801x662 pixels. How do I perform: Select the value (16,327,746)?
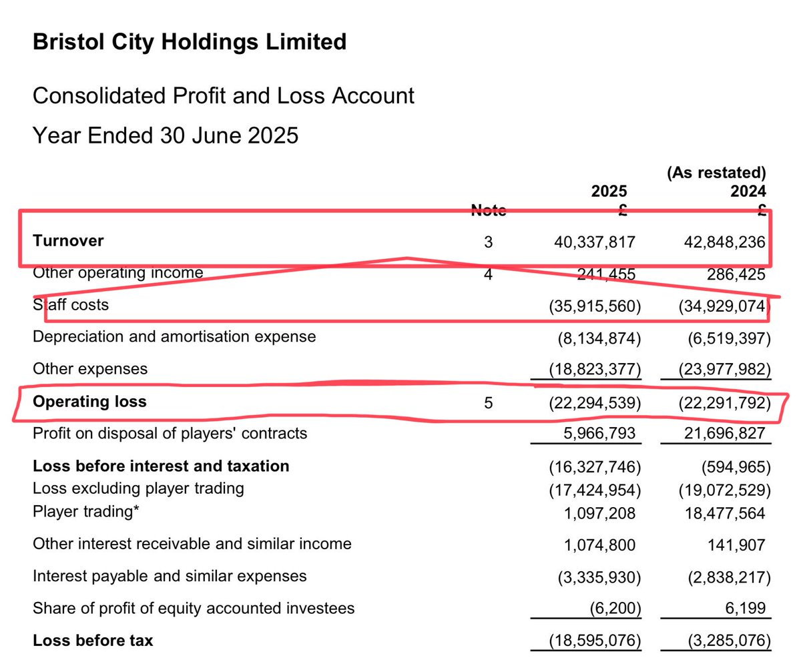[x=594, y=467]
